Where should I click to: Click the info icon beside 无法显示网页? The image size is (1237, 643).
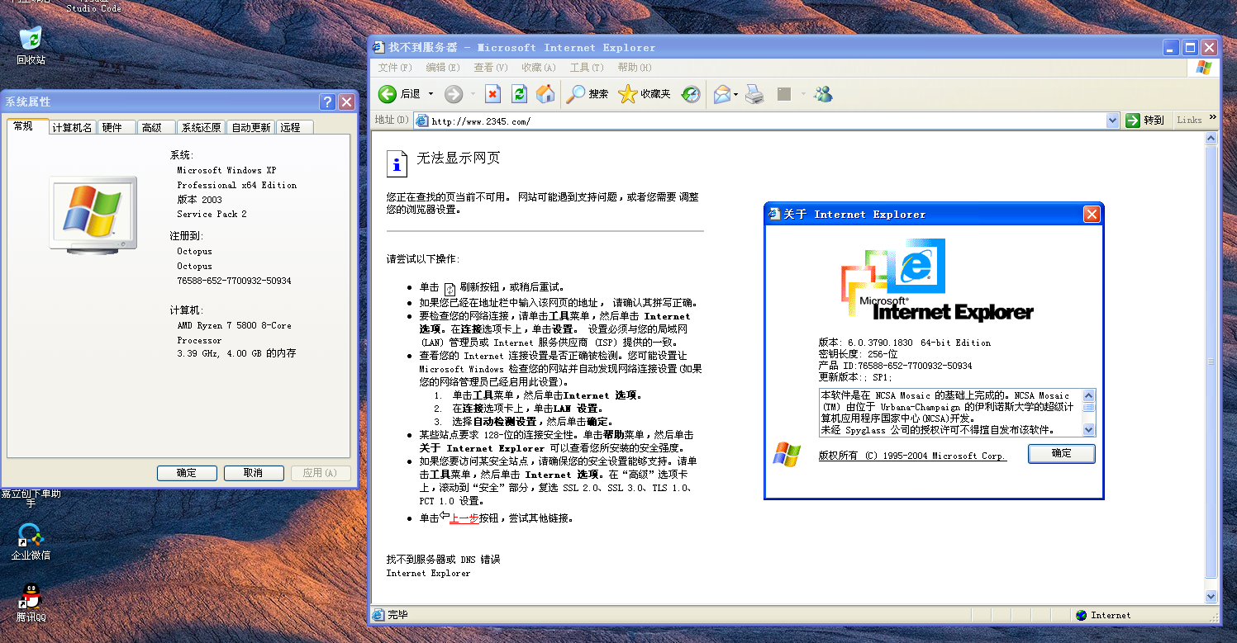[x=397, y=163]
